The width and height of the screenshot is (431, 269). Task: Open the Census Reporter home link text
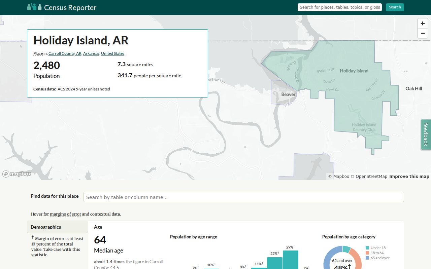click(x=70, y=7)
